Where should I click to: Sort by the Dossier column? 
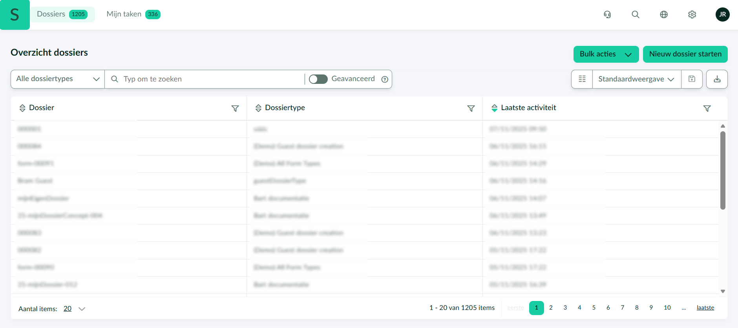coord(22,108)
